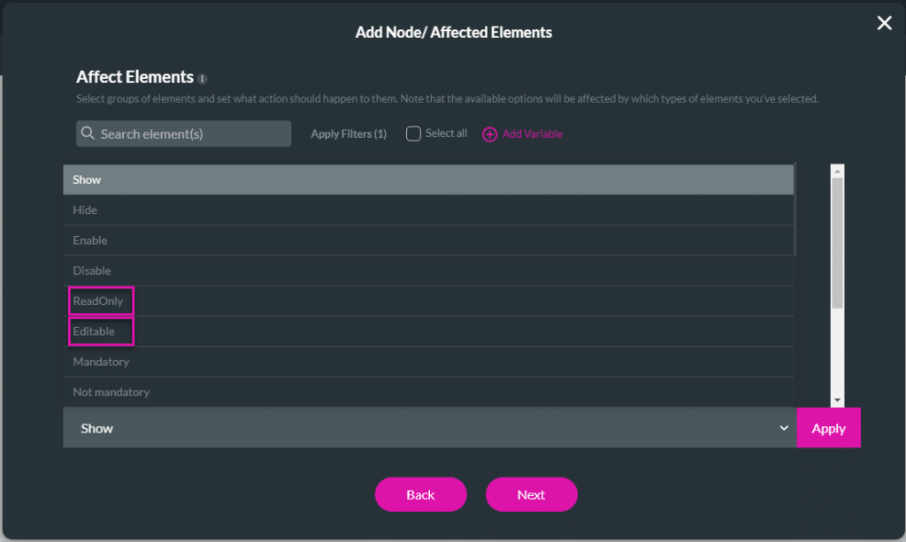Select the Hide option
Image resolution: width=906 pixels, height=542 pixels.
tap(85, 210)
